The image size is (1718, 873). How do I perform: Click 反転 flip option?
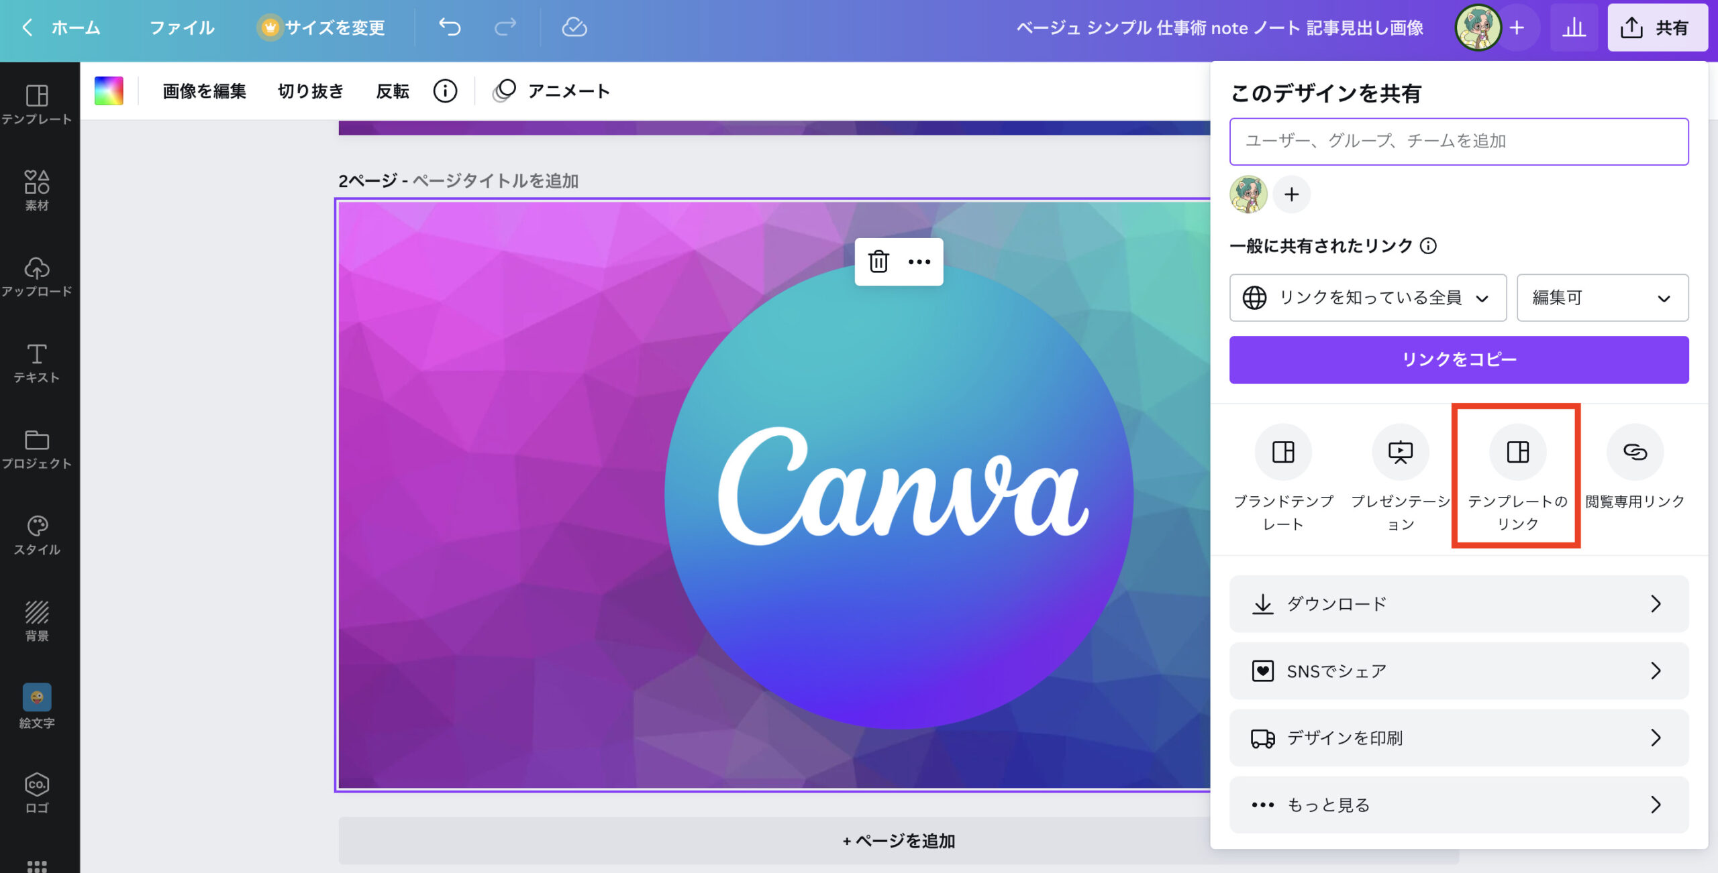pyautogui.click(x=393, y=91)
